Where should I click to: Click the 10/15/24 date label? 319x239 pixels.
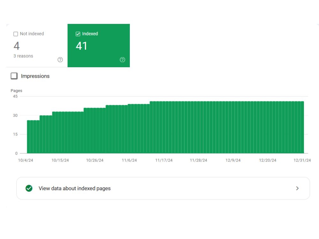tap(60, 160)
